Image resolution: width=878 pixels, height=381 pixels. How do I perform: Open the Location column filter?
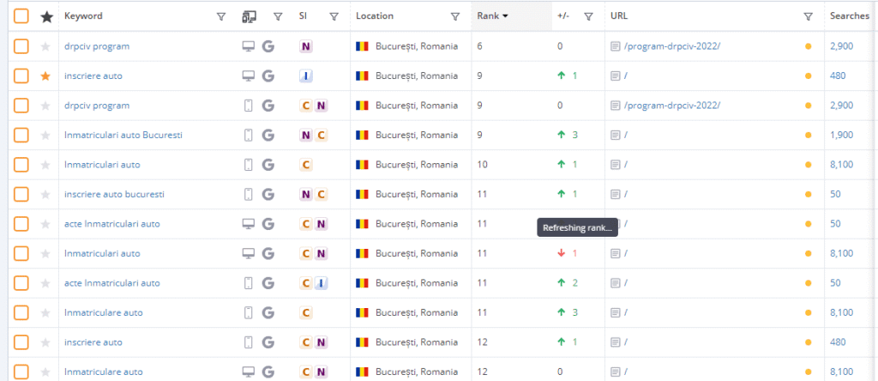[455, 15]
